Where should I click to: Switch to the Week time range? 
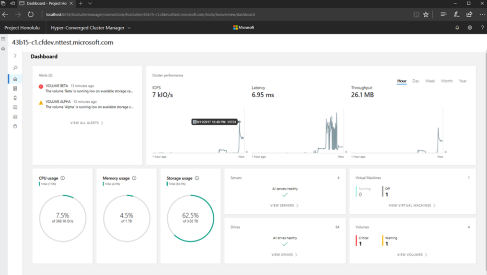(430, 81)
